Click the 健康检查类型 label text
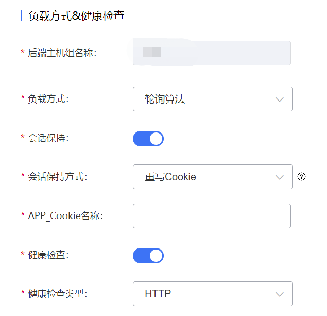This screenshot has width=327, height=316. (58, 294)
